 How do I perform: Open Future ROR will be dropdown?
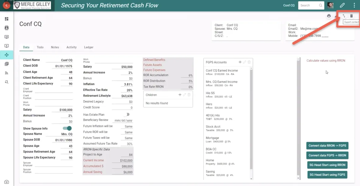click(x=127, y=132)
